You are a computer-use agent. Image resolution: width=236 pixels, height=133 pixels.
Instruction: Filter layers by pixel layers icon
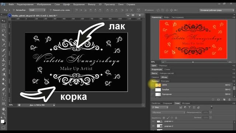(181, 108)
